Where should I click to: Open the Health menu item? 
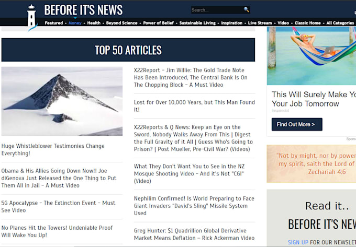[x=94, y=23]
